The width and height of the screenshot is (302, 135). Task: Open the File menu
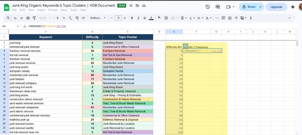pyautogui.click(x=15, y=10)
